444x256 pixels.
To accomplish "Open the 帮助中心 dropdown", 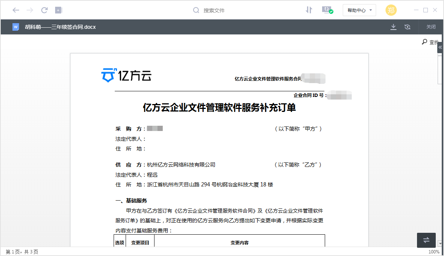I will coord(359,10).
